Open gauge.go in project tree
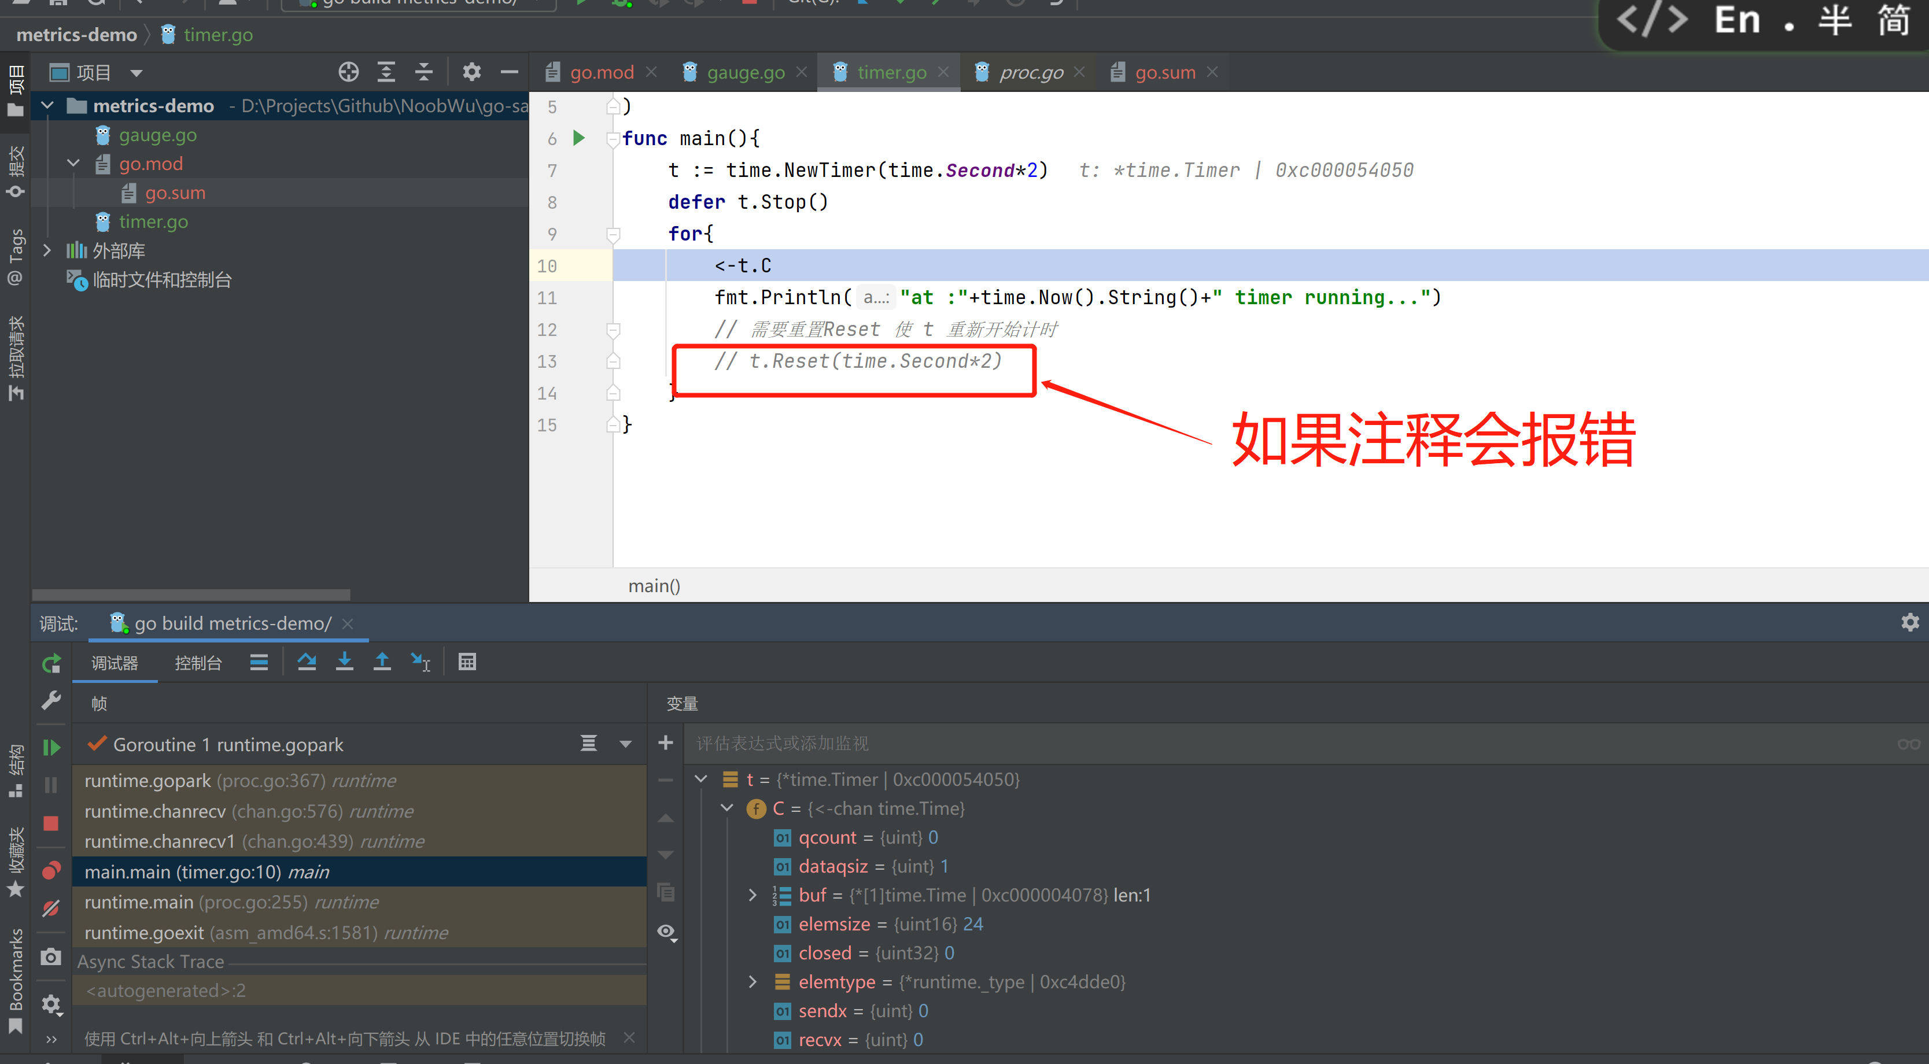 pyautogui.click(x=157, y=135)
